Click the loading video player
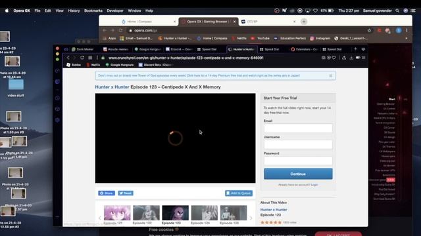This screenshot has width=421, height=236. coord(176,138)
